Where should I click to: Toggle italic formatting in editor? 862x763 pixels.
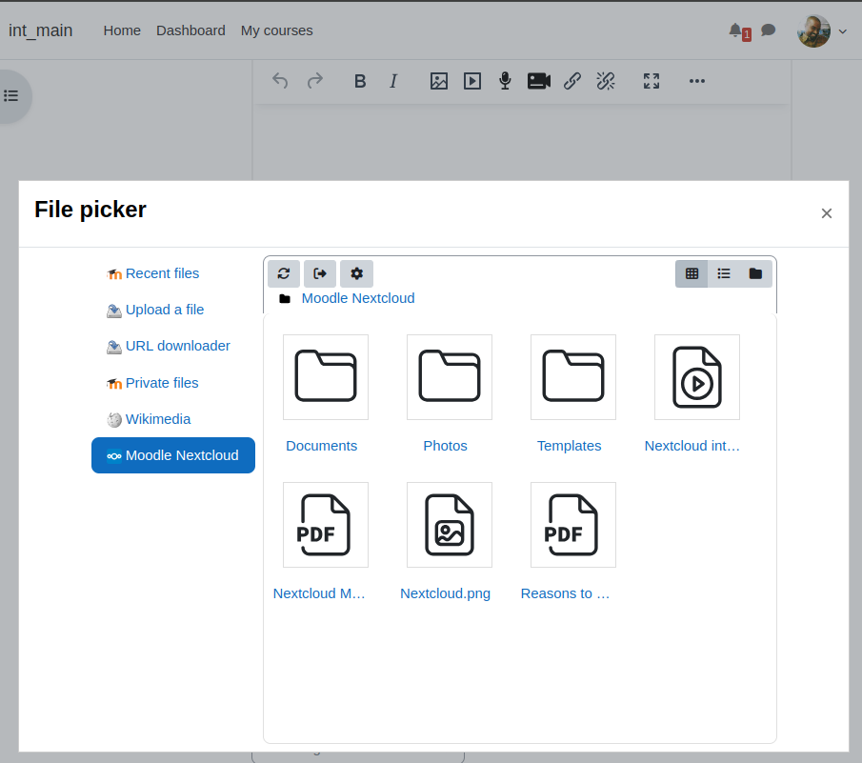(393, 81)
